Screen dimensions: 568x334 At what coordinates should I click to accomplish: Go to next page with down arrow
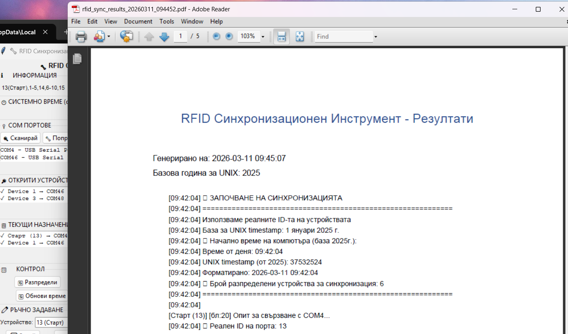tap(164, 37)
